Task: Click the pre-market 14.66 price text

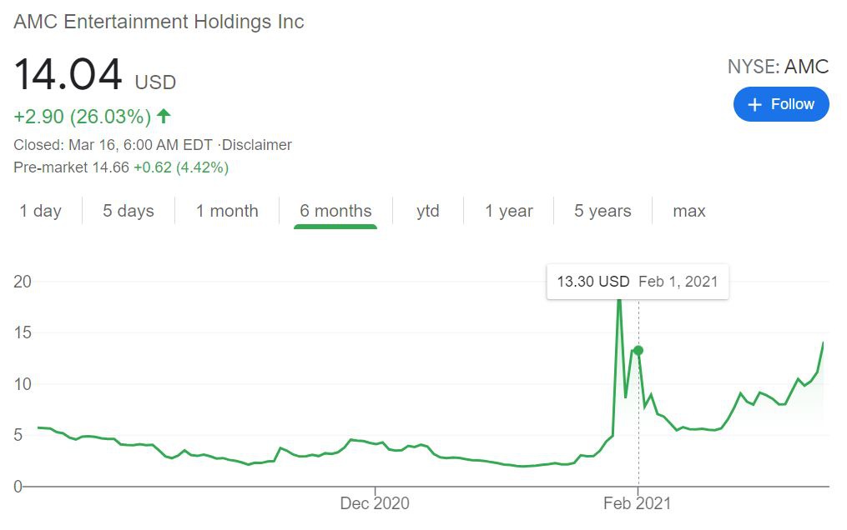Action: [x=110, y=167]
